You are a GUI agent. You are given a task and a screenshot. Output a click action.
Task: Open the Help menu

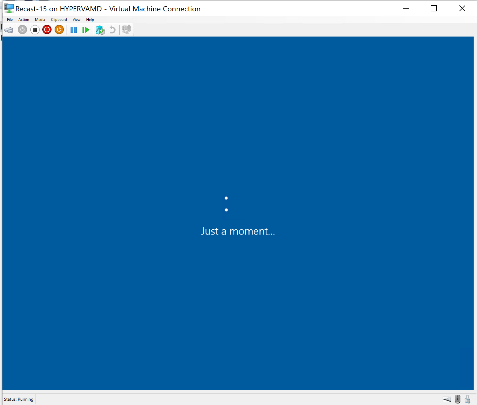tap(90, 20)
